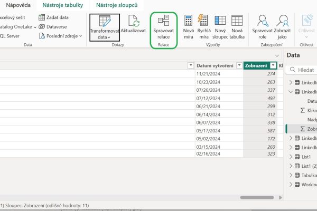Viewport: 317px width, 211px height.
Task: Select the Datum vytvoření column header
Action: [x=215, y=65]
